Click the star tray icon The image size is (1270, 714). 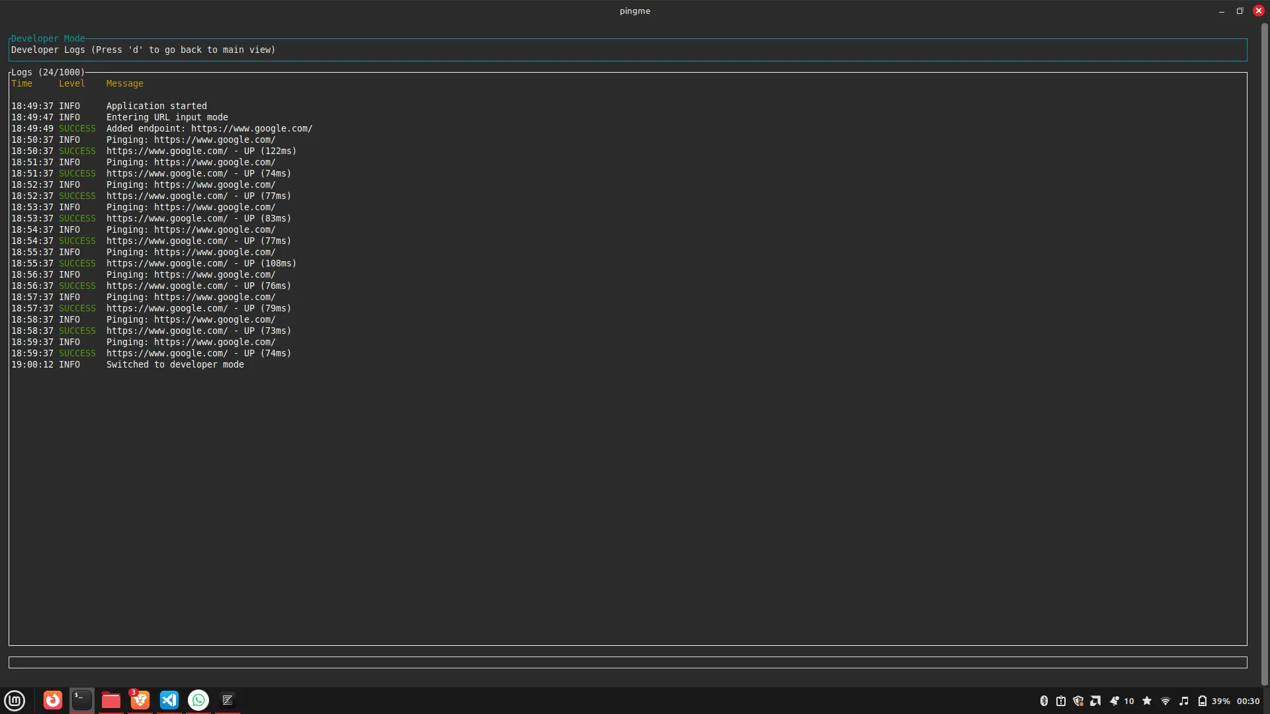[x=1147, y=701]
